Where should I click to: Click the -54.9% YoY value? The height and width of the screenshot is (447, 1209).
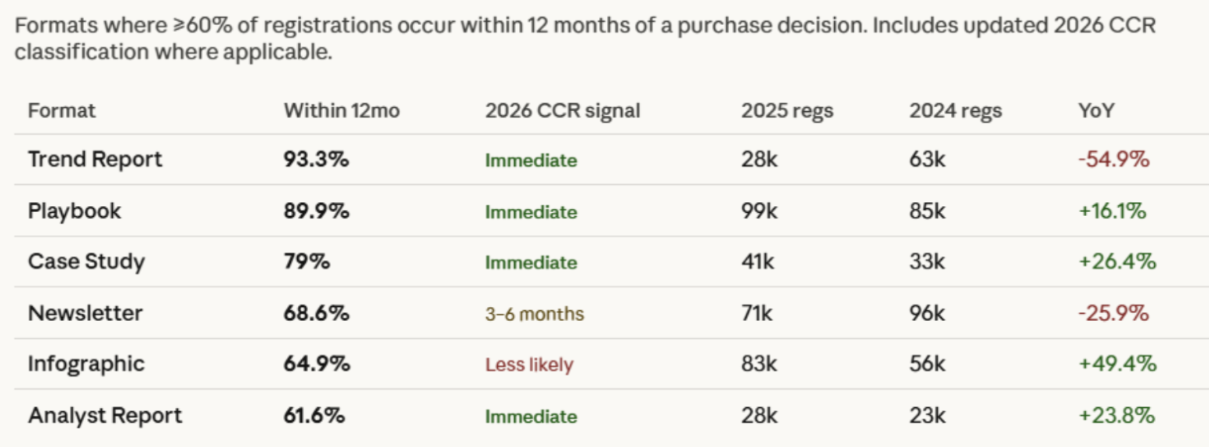(1113, 160)
